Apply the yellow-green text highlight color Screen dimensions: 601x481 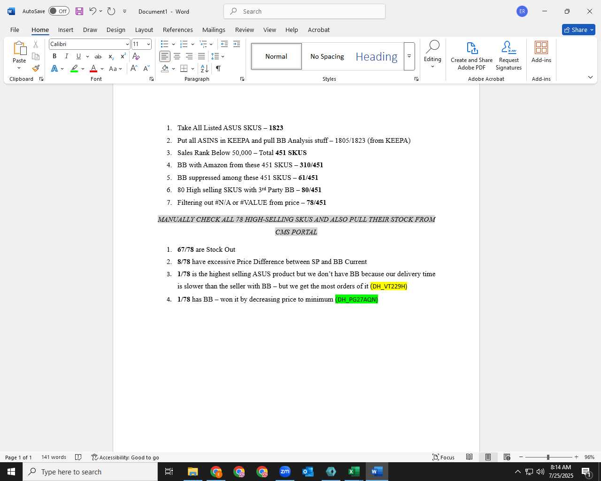point(74,69)
